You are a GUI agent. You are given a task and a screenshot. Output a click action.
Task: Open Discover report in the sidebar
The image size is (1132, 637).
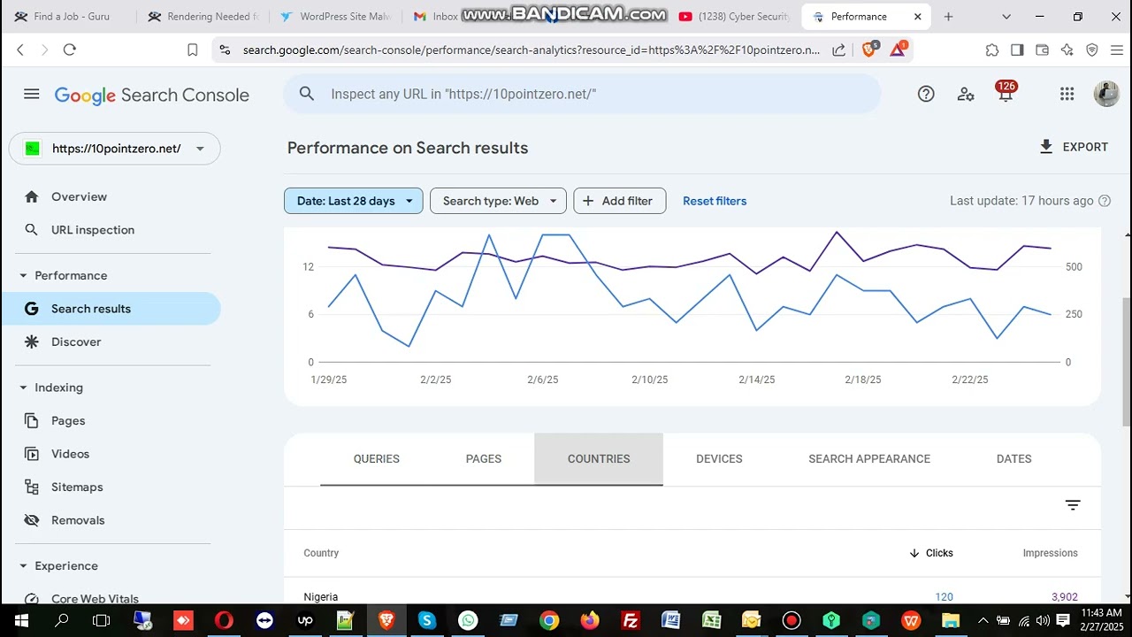pos(76,342)
